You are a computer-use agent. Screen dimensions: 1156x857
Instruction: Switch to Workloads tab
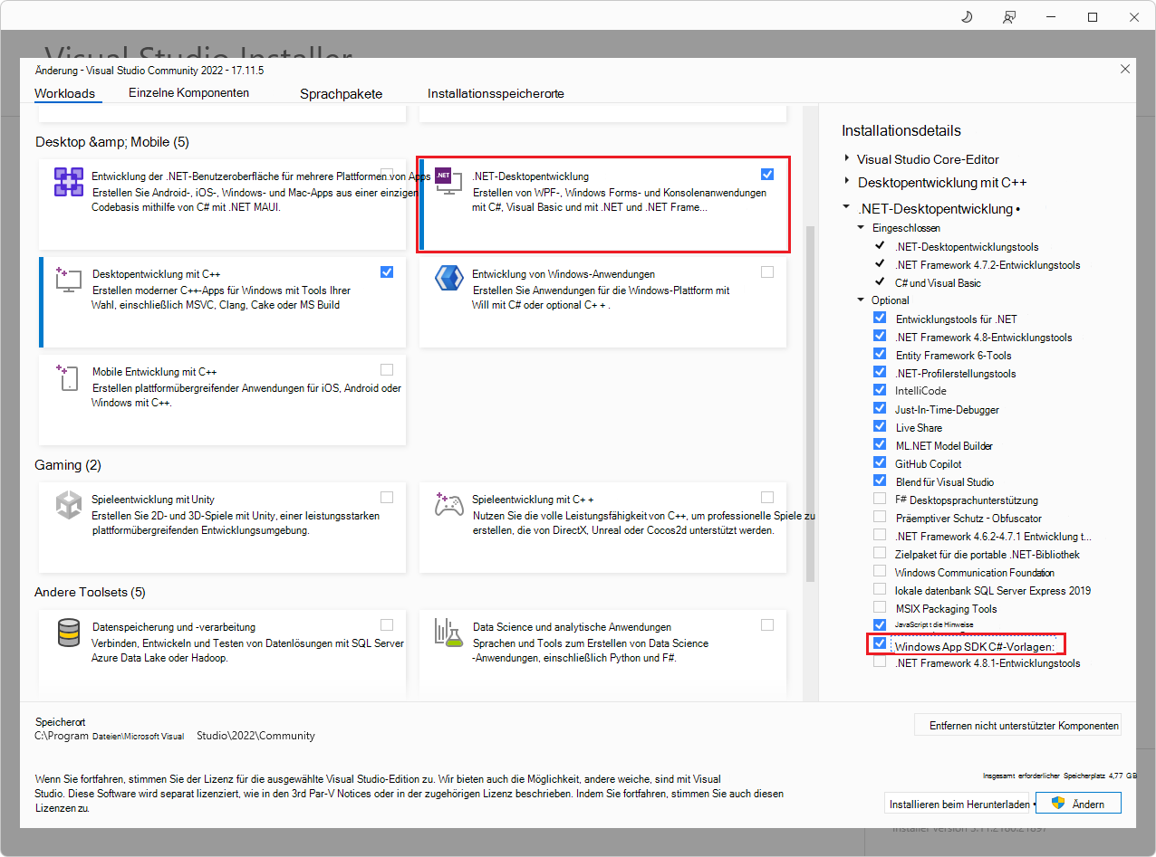(x=64, y=93)
